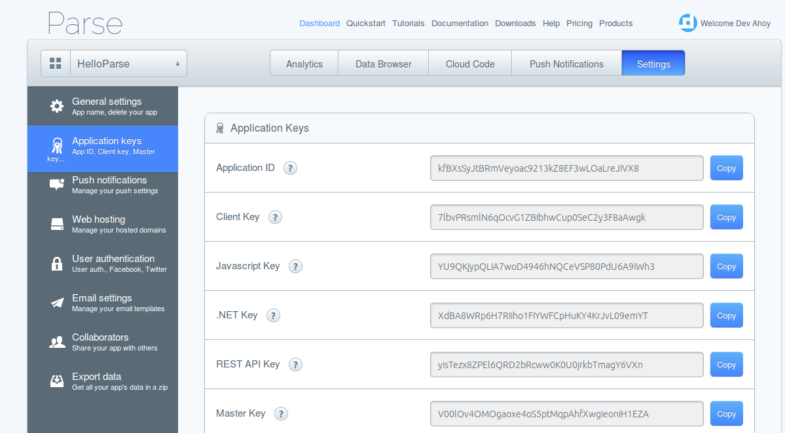Click the help icon next to REST API Key
This screenshot has width=785, height=433.
click(x=295, y=364)
